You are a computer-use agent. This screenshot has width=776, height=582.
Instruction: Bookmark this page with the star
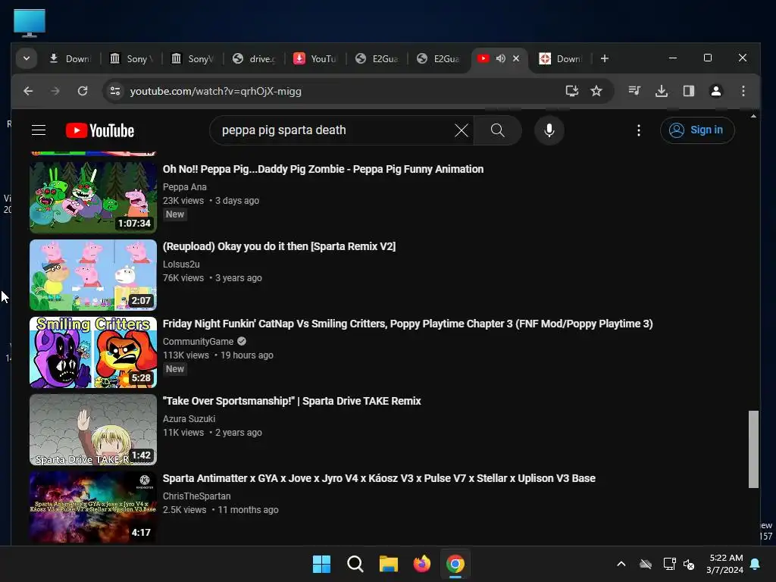596,91
